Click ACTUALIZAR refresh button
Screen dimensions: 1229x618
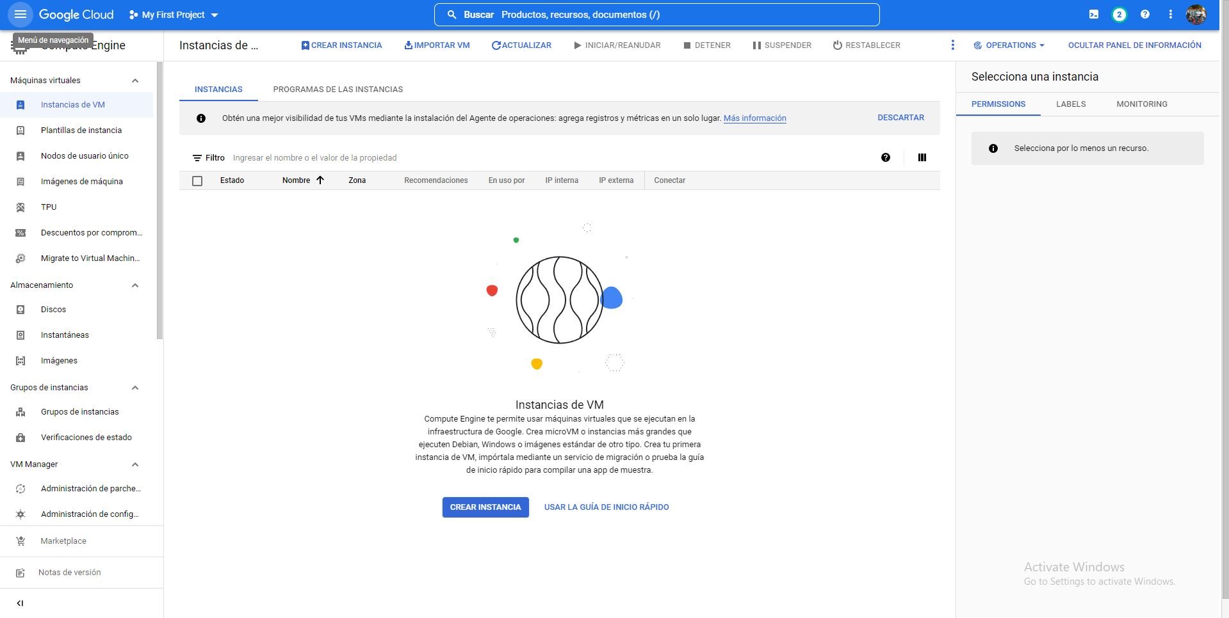521,45
